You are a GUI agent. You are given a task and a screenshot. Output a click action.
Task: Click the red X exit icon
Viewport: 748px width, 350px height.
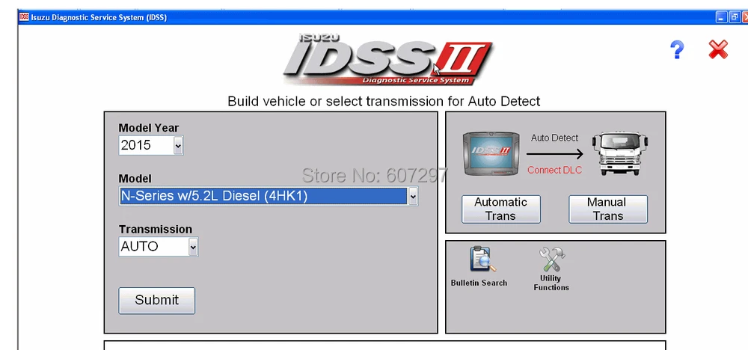tap(718, 49)
